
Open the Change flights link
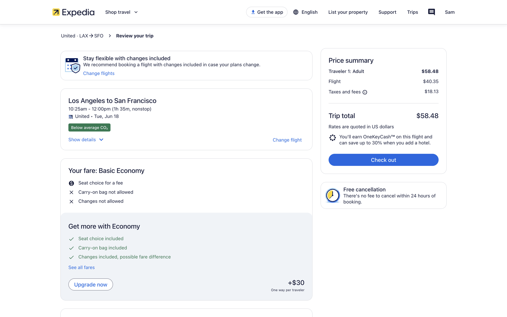(99, 73)
